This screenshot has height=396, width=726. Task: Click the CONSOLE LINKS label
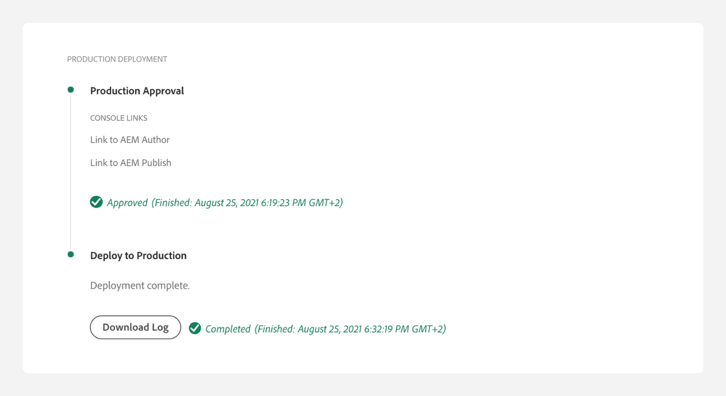coord(119,118)
